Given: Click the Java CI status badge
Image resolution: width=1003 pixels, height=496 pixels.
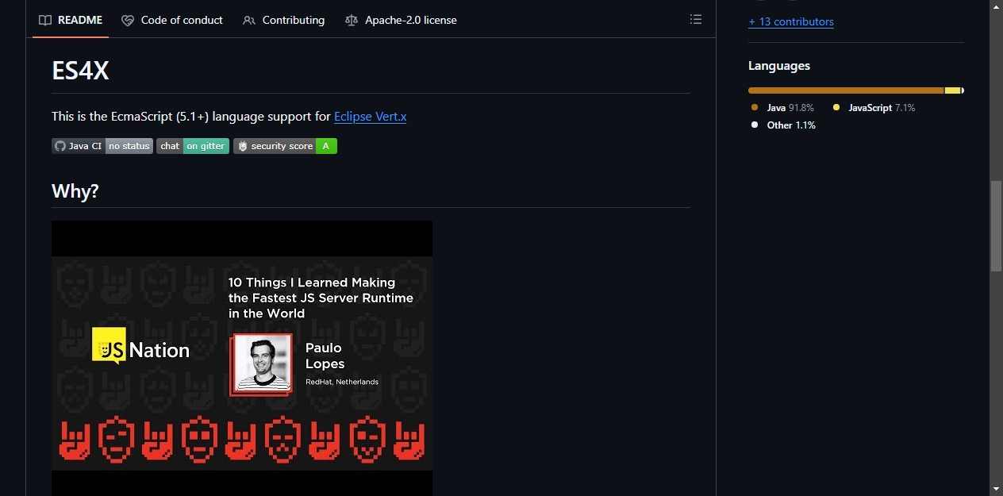Looking at the screenshot, I should pyautogui.click(x=102, y=146).
